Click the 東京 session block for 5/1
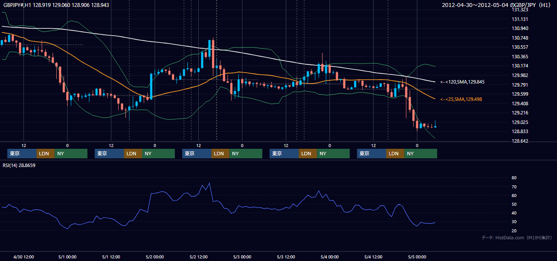The height and width of the screenshot is (261, 557). [x=109, y=154]
